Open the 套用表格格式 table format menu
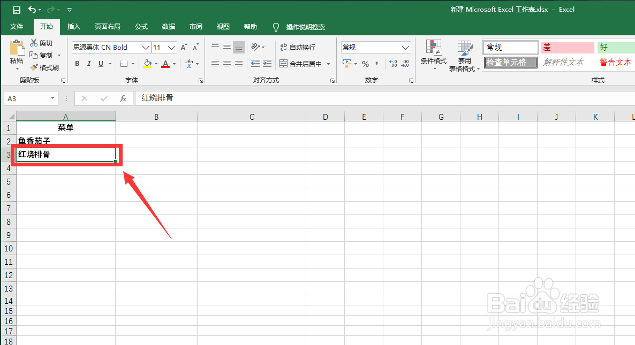Image resolution: width=635 pixels, height=345 pixels. [464, 56]
